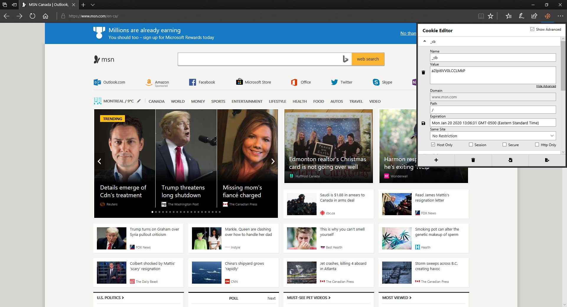Dismiss rewards banner via No thanks link
The image size is (567, 307).
408,33
